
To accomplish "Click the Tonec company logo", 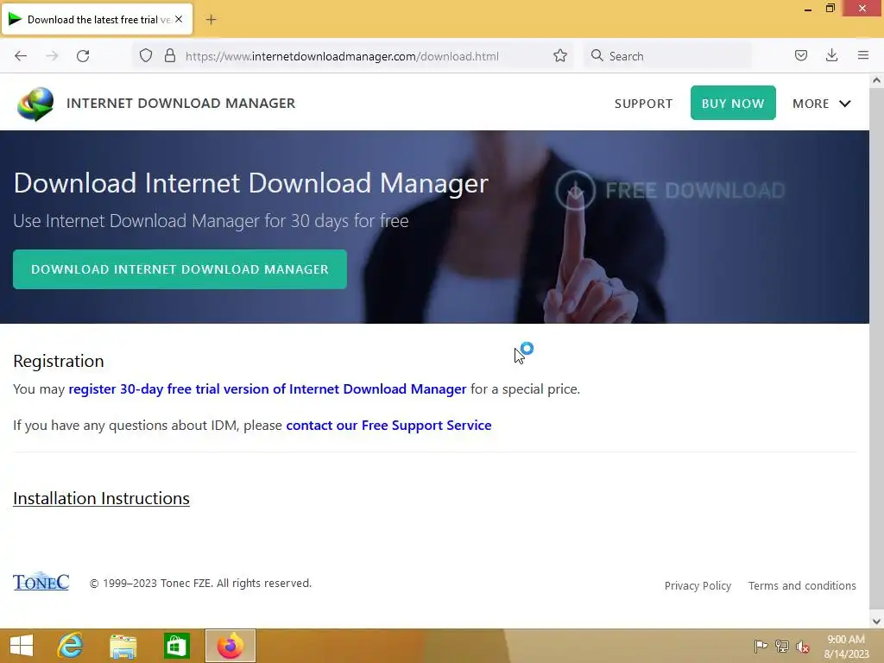I will point(41,582).
